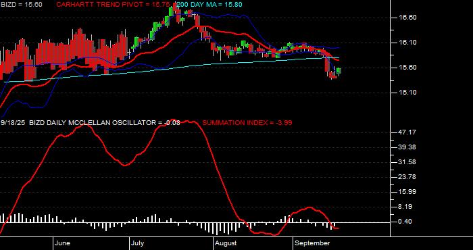Select the 47.17 oscillator axis value
473x250 pixels.
pos(407,132)
